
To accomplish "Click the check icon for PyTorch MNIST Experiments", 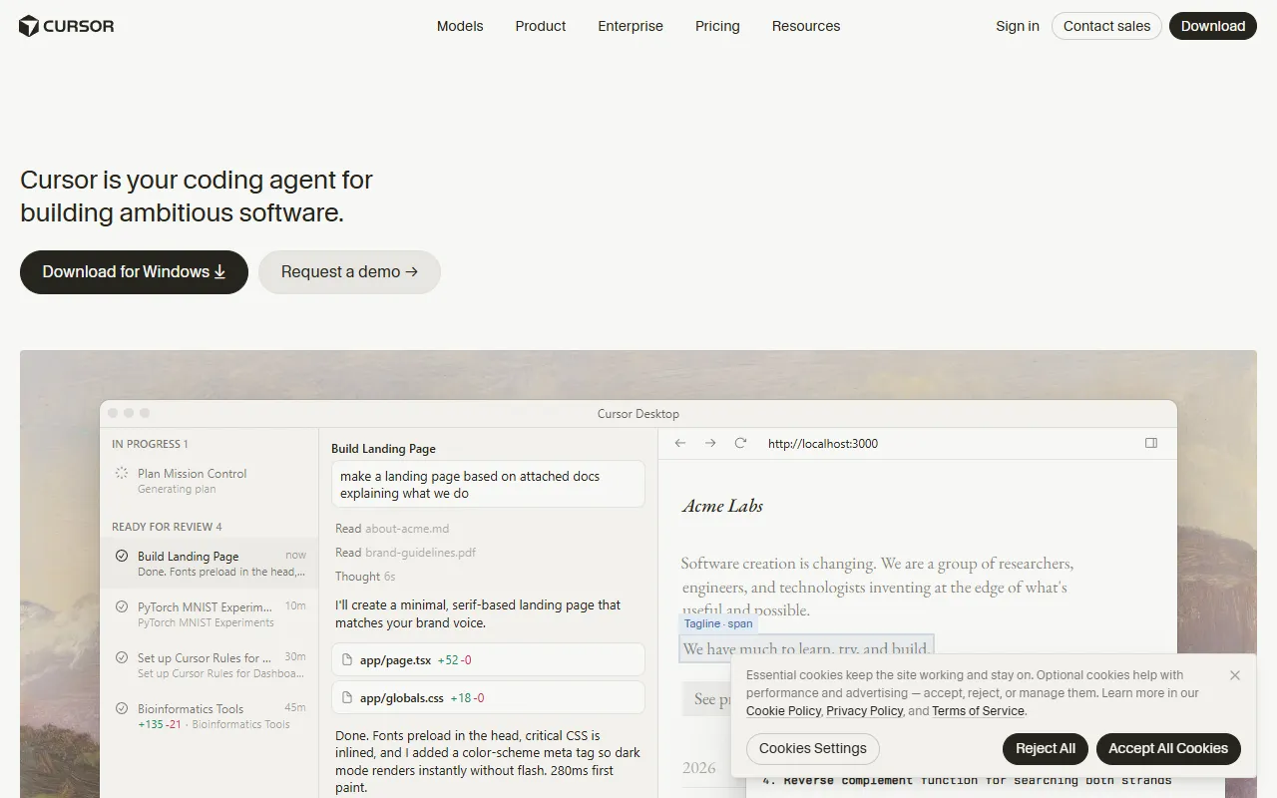I will pyautogui.click(x=122, y=606).
